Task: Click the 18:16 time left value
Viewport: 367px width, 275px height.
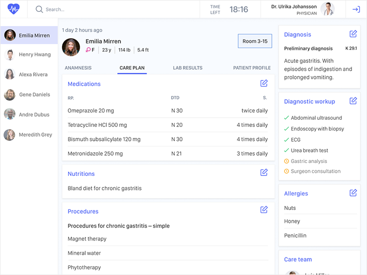Action: (x=239, y=9)
